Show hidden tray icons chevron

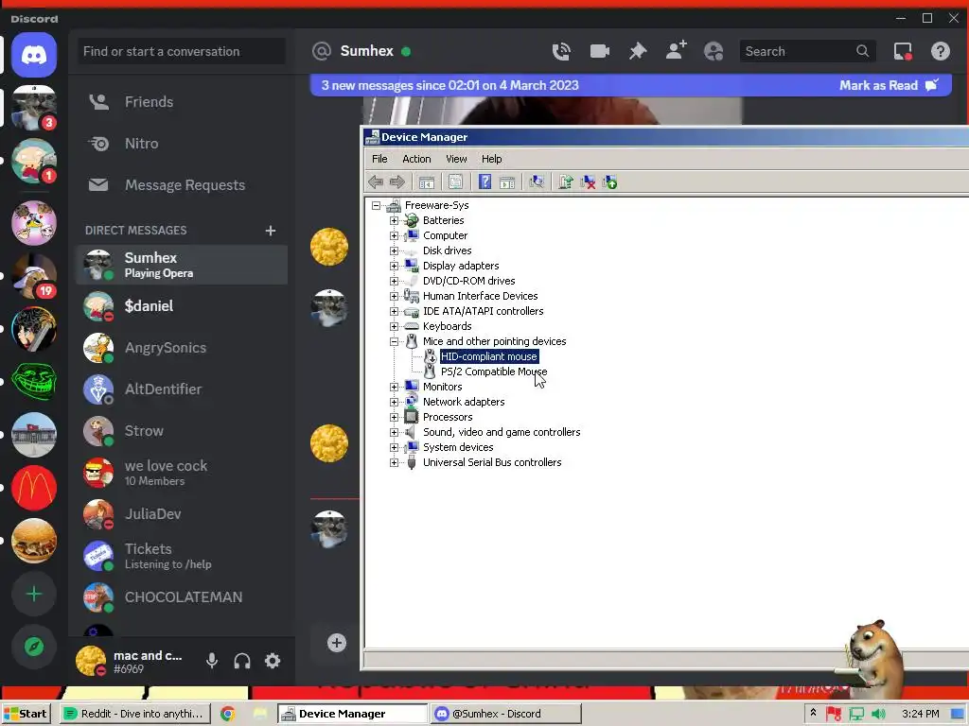click(x=813, y=713)
